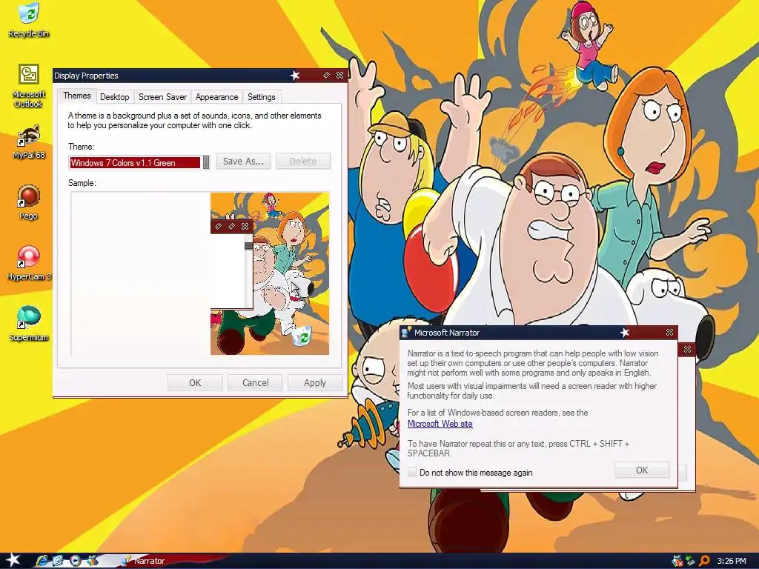Launch Supermium desktop shortcut
This screenshot has width=759, height=569.
tap(29, 325)
